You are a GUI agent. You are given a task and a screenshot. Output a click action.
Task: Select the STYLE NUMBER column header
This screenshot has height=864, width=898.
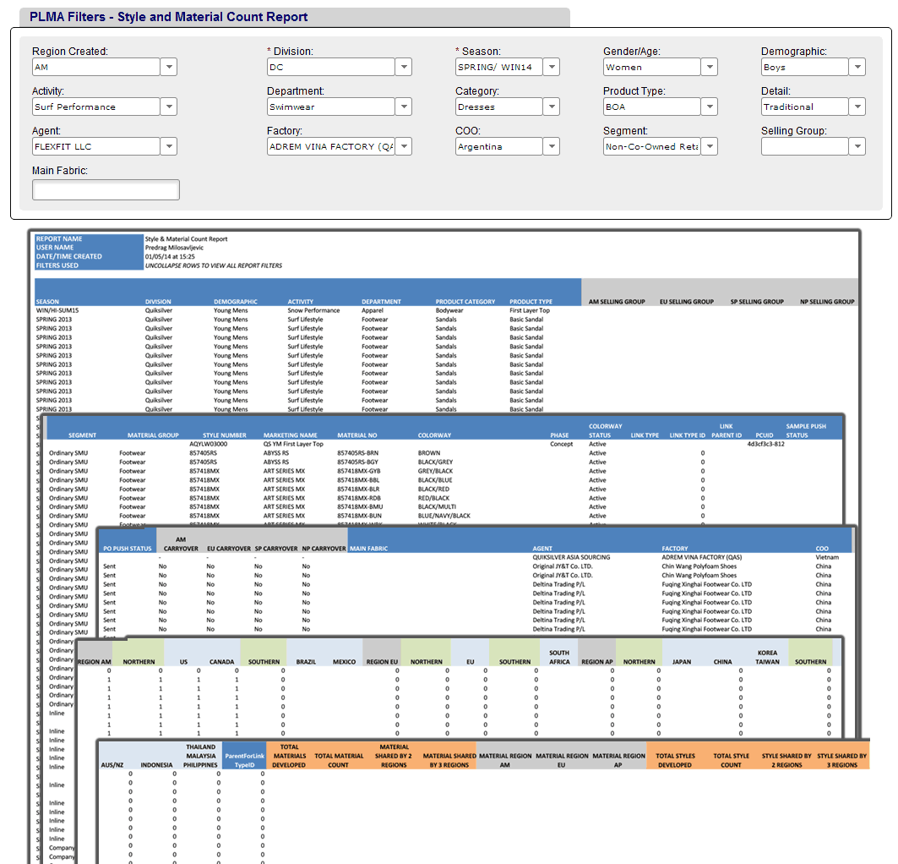click(x=225, y=435)
